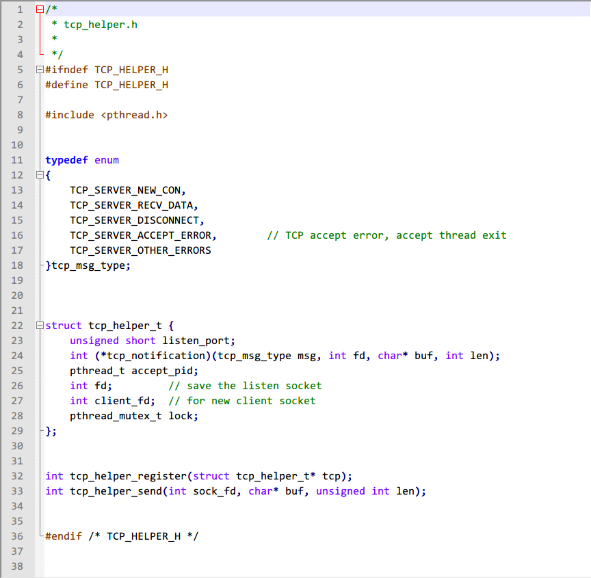Click "#ifndef TCP_HELPER_H" directive text
The width and height of the screenshot is (591, 578).
point(107,70)
